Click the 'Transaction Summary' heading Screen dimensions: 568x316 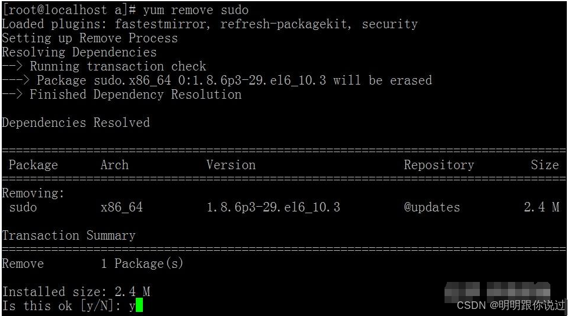pyautogui.click(x=69, y=236)
